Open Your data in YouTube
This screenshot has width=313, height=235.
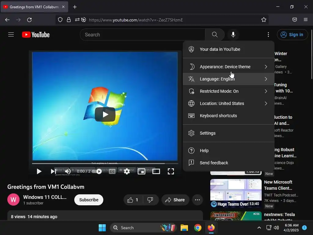pos(229,49)
